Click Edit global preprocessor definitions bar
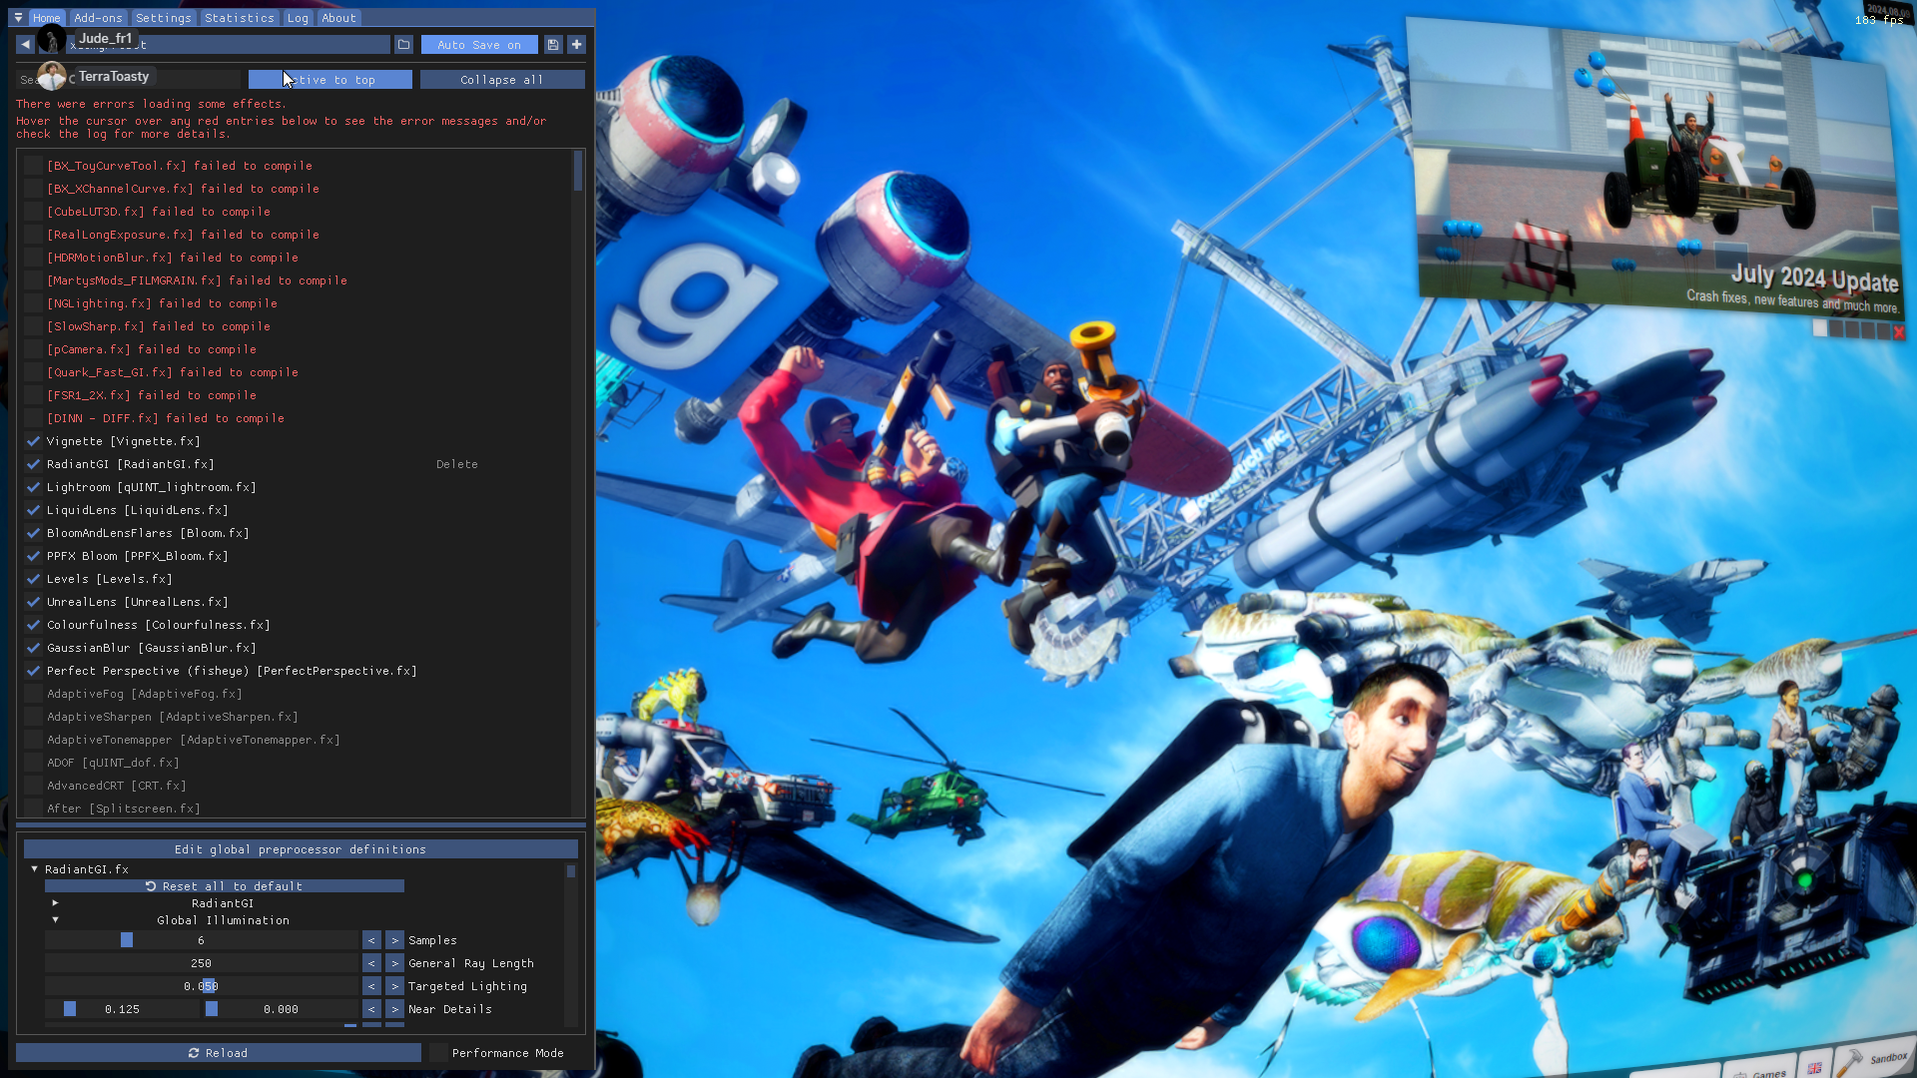 click(x=300, y=849)
